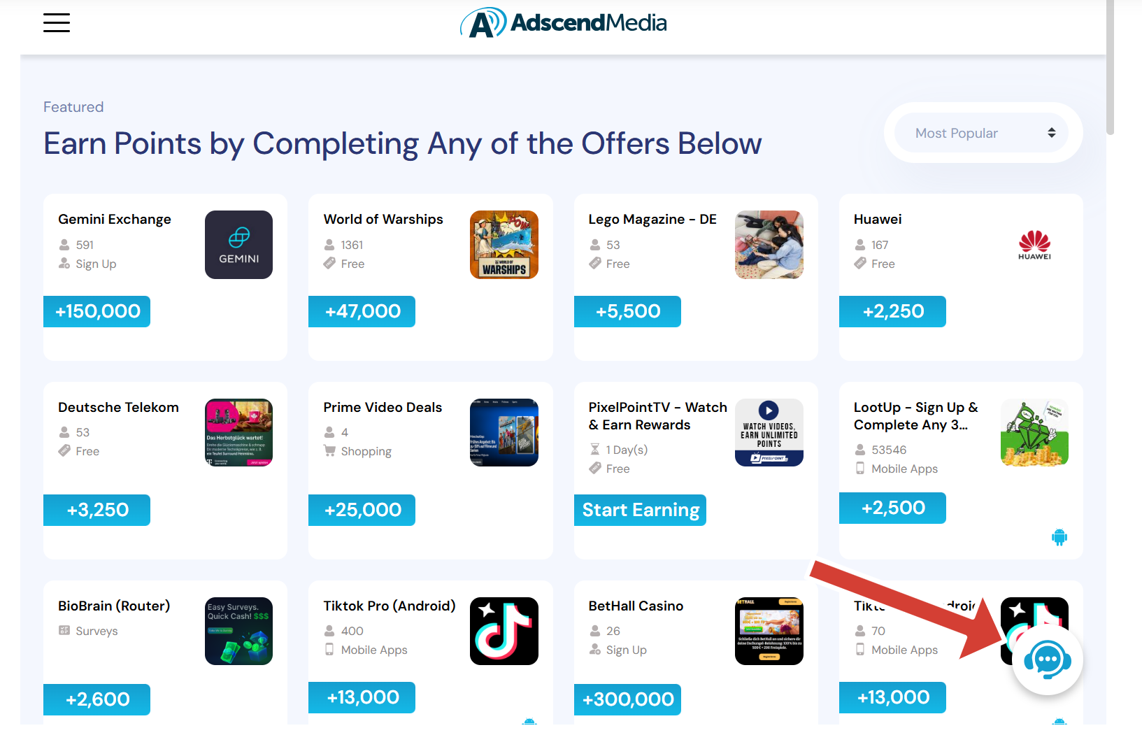
Task: Click the Lego Magazine photo thumbnail
Action: [x=769, y=245]
